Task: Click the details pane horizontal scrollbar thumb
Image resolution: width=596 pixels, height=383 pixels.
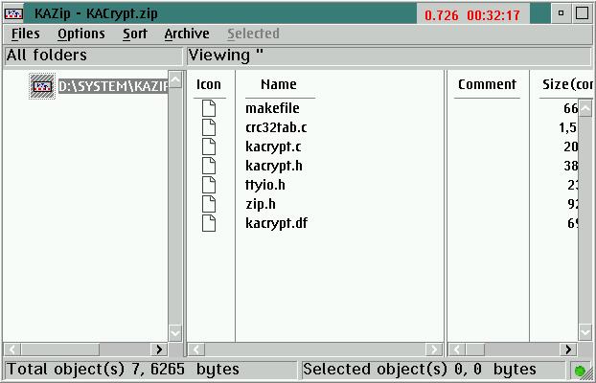Action: click(x=475, y=349)
